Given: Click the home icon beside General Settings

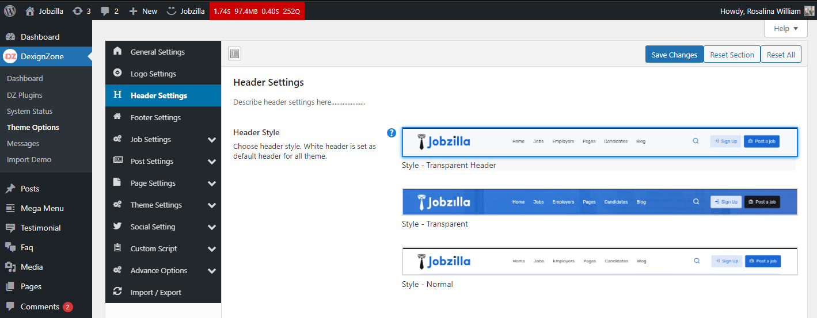Looking at the screenshot, I should [x=117, y=51].
